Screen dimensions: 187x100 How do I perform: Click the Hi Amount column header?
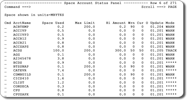coord(116,23)
